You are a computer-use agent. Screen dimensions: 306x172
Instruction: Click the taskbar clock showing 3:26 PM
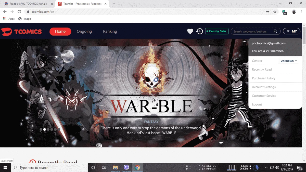(287, 167)
